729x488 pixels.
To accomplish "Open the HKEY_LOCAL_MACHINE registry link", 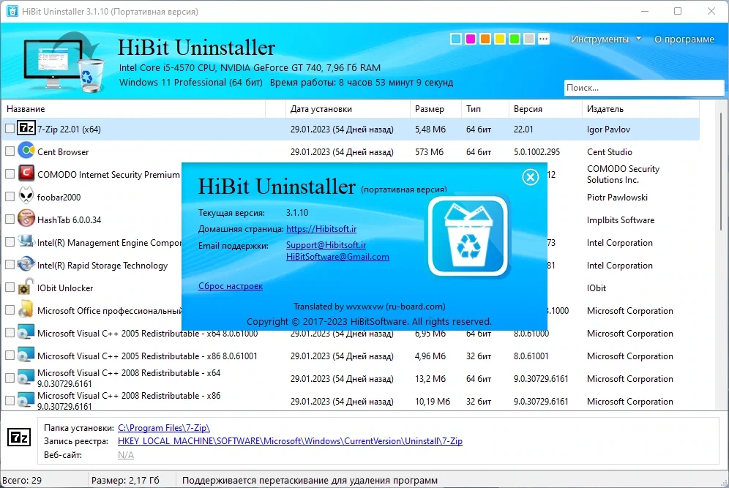I will pos(290,441).
